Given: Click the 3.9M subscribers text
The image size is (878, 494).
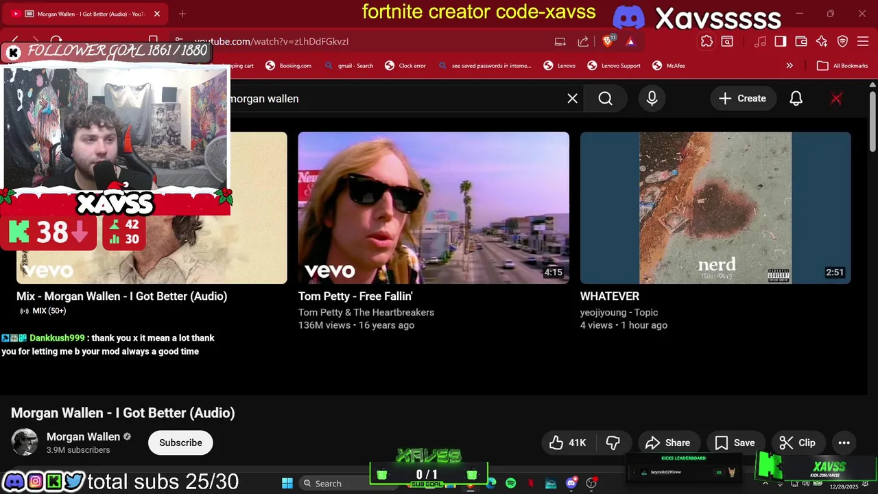Looking at the screenshot, I should tap(78, 450).
